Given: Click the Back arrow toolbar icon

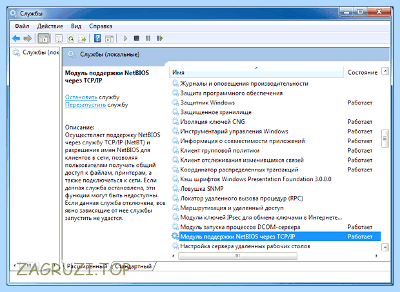Looking at the screenshot, I should (16, 39).
